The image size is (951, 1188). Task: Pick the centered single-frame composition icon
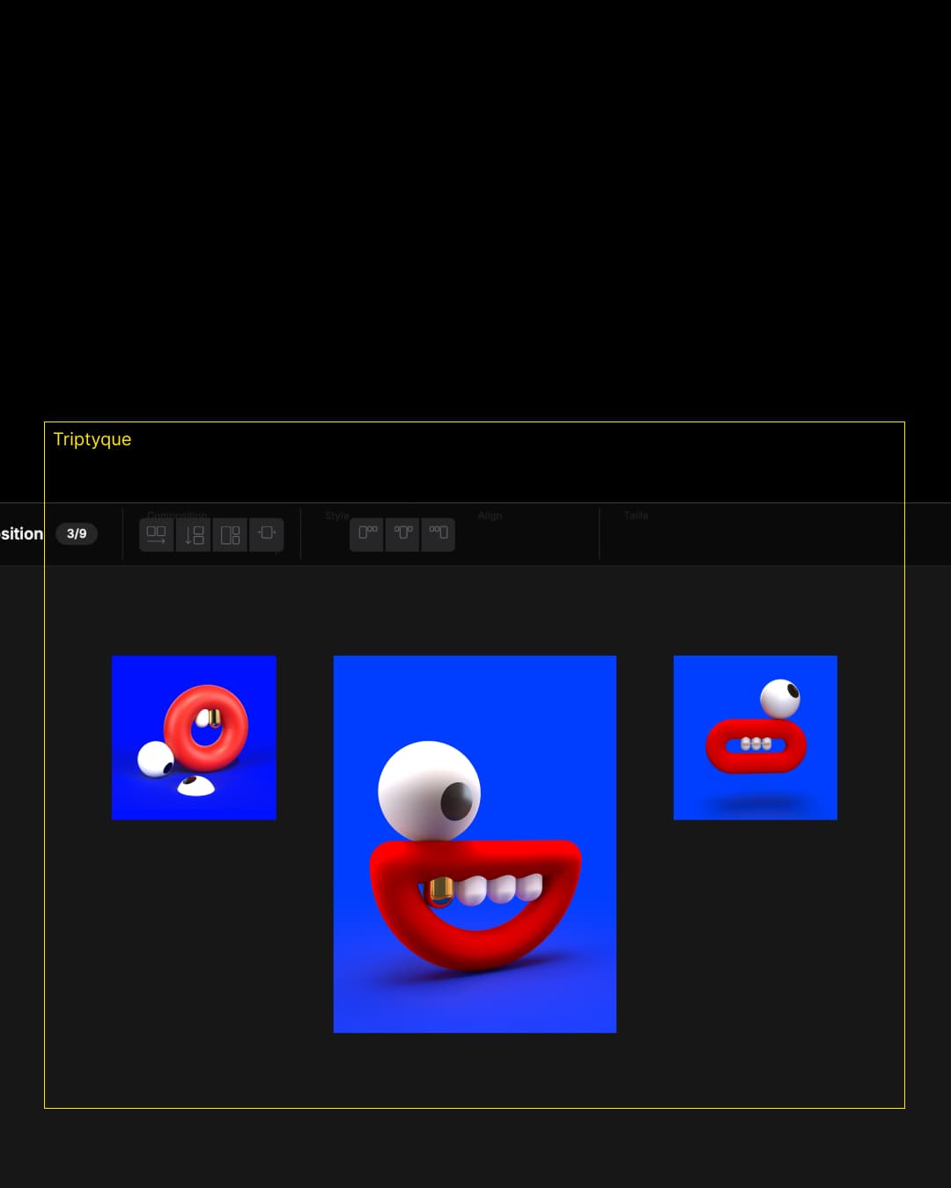266,533
